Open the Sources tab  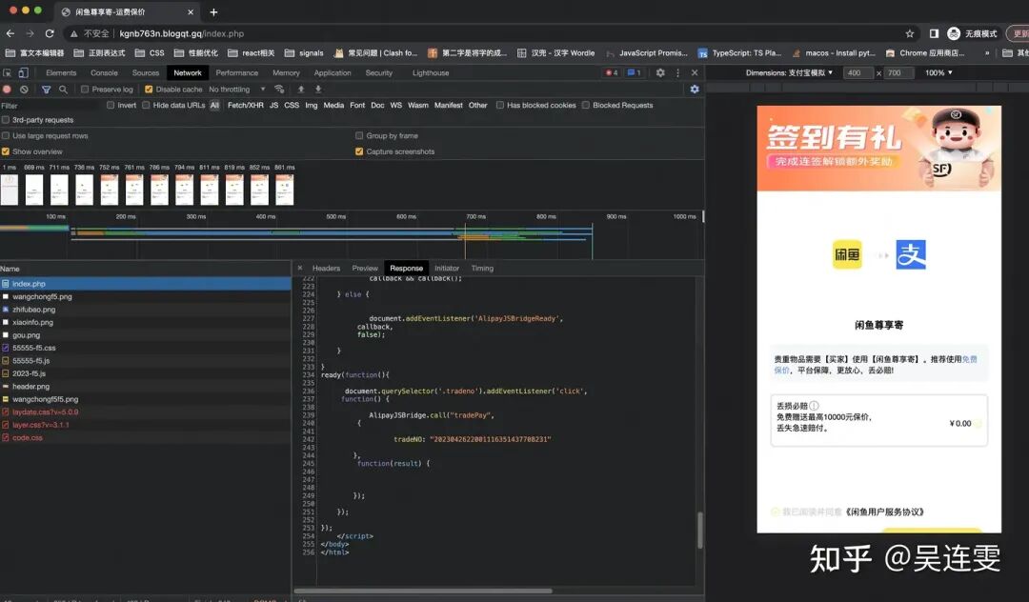point(146,72)
